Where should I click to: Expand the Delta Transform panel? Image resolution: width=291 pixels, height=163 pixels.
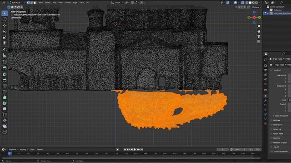tap(280, 116)
